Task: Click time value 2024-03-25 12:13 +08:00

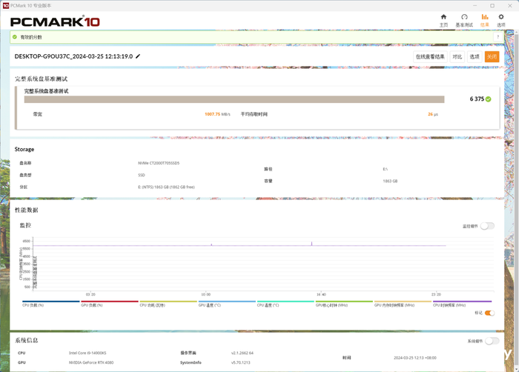Action: point(415,358)
